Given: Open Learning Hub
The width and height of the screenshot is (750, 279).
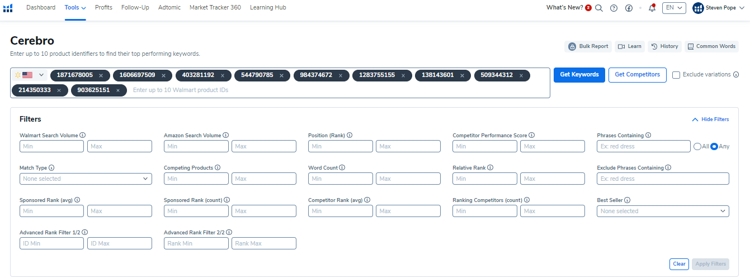Looking at the screenshot, I should click(268, 8).
